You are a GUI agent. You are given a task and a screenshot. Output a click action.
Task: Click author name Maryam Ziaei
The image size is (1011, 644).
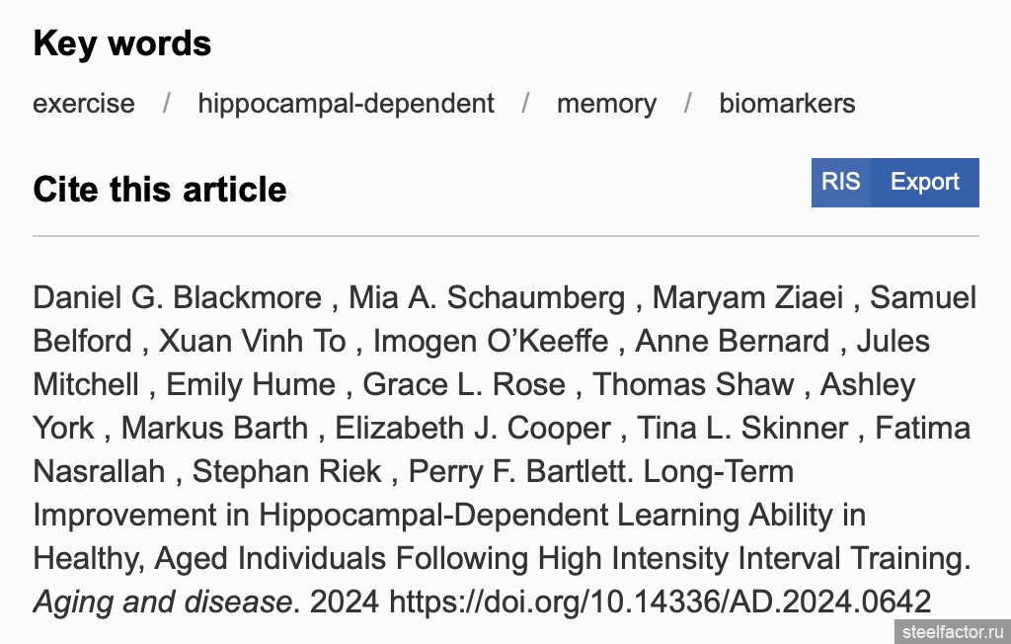pos(748,297)
